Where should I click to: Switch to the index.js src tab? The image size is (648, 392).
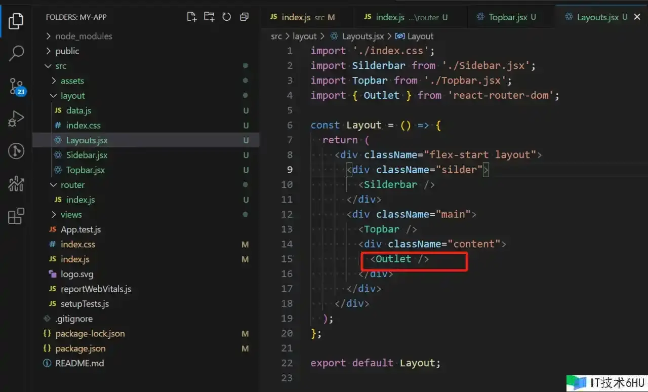click(x=302, y=17)
